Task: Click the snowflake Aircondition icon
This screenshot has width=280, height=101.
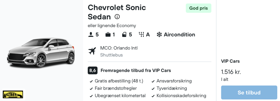Action: click(x=159, y=34)
